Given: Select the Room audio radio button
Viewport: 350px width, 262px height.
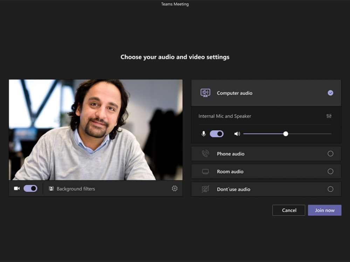Looking at the screenshot, I should 330,171.
